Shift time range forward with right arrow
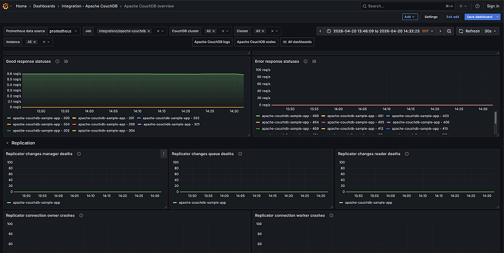Viewport: 504px width, 253px height. point(440,31)
